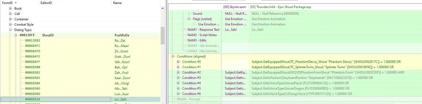Expand the Combat Style group
Screen dimensions: 422x104
[10, 25]
